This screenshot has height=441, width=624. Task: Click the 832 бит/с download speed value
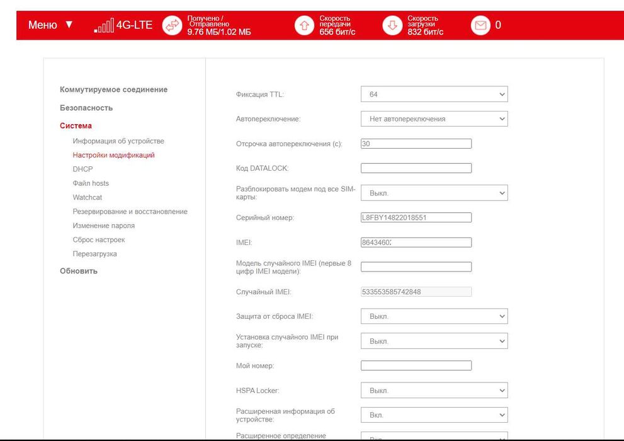pos(425,32)
